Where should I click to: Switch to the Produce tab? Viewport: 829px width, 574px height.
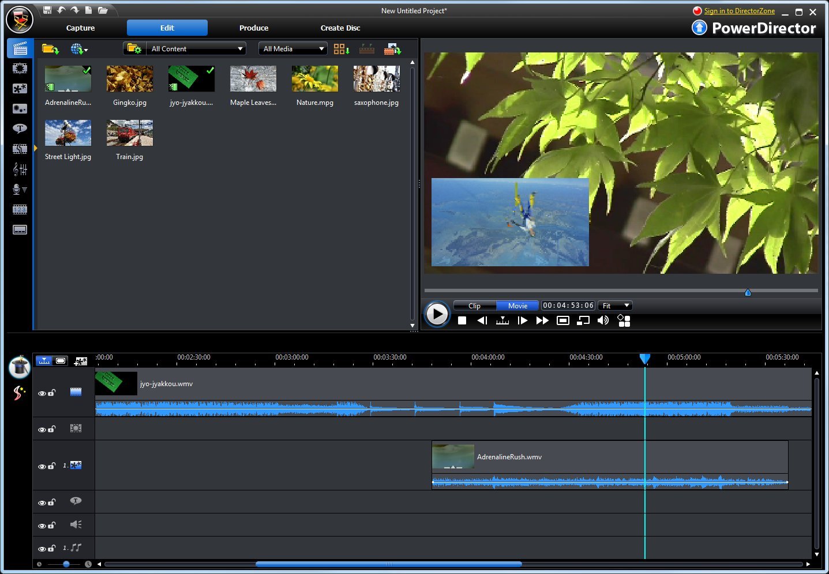pos(254,28)
